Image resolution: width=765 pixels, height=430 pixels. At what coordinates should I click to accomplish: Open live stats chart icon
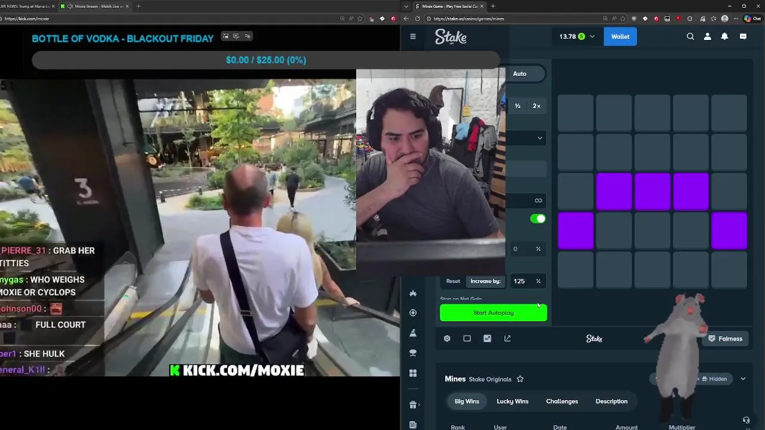point(488,339)
